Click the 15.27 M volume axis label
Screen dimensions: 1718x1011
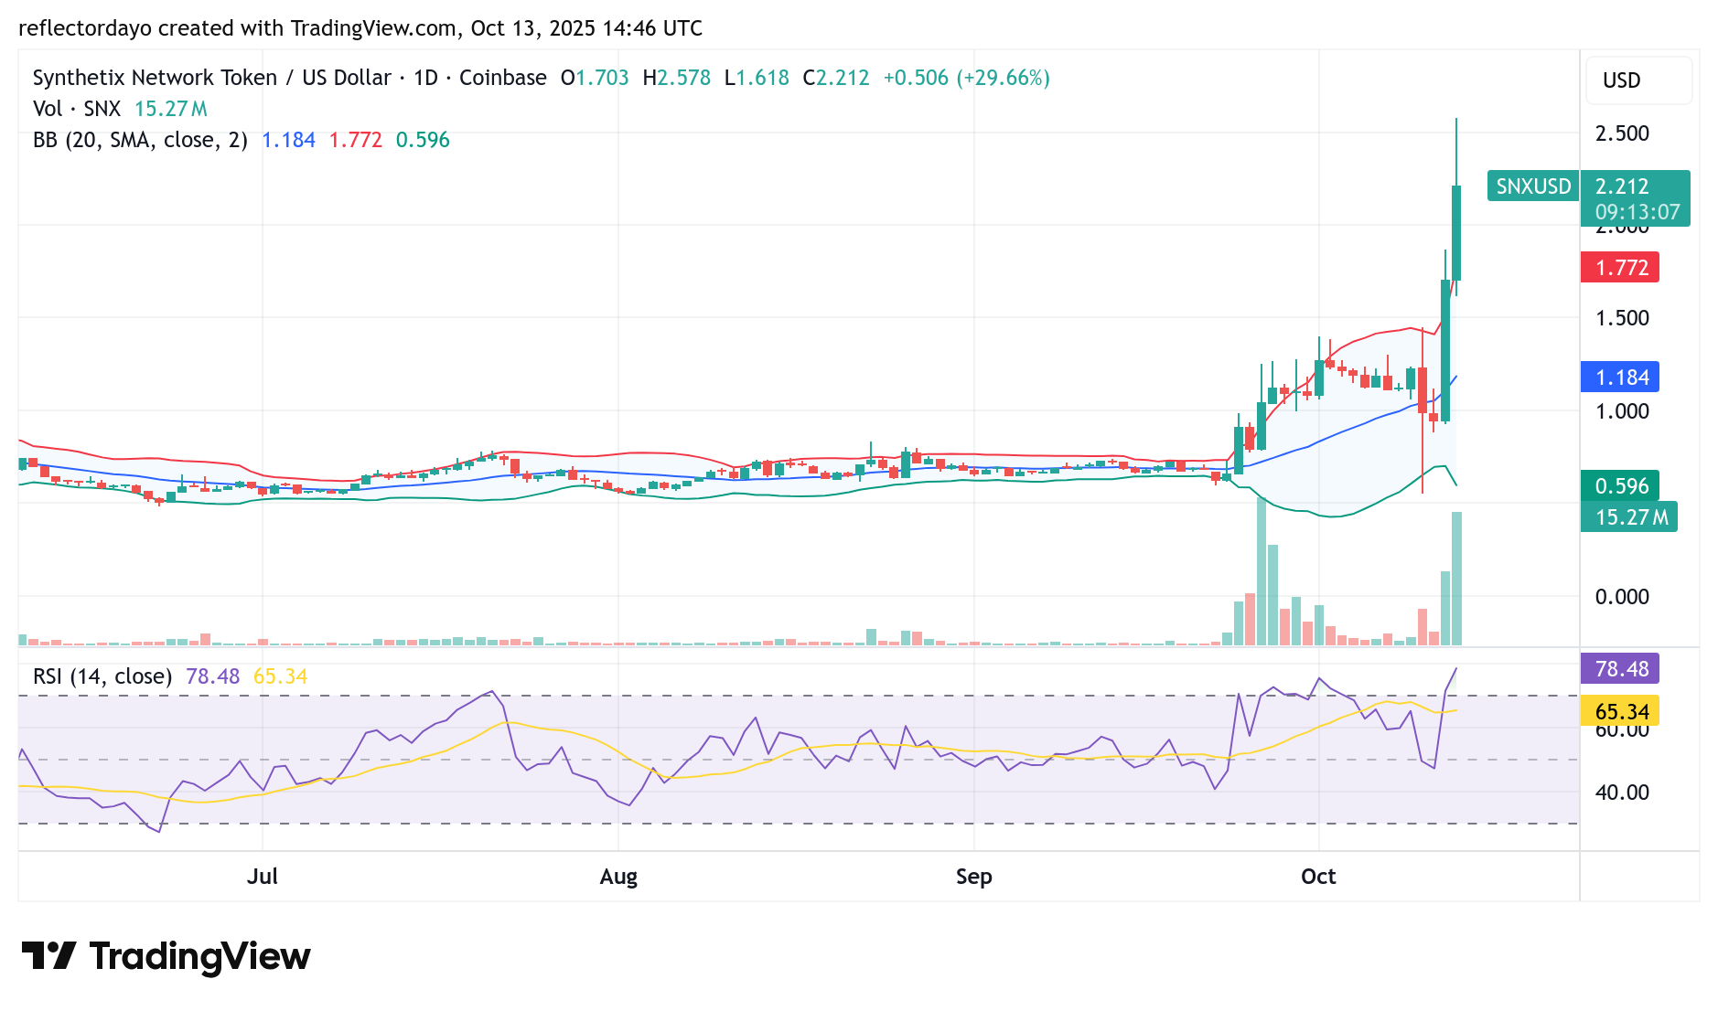click(x=1629, y=516)
